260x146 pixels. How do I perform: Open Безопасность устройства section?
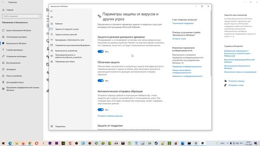pyautogui.click(x=66, y=51)
